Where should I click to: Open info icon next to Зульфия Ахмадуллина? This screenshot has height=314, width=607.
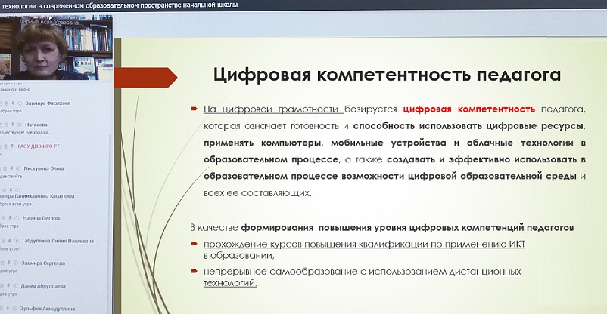[14, 308]
